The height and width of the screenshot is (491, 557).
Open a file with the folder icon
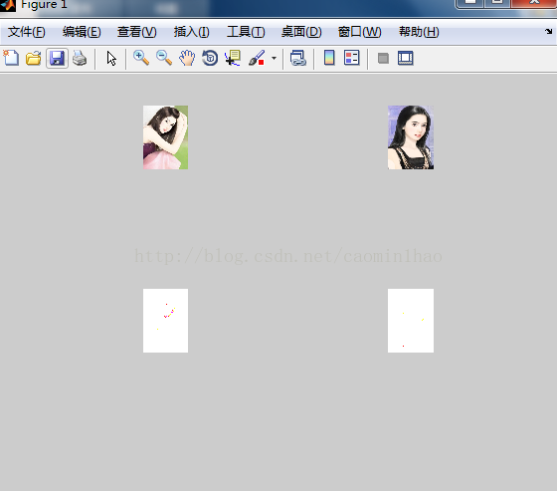click(x=34, y=58)
